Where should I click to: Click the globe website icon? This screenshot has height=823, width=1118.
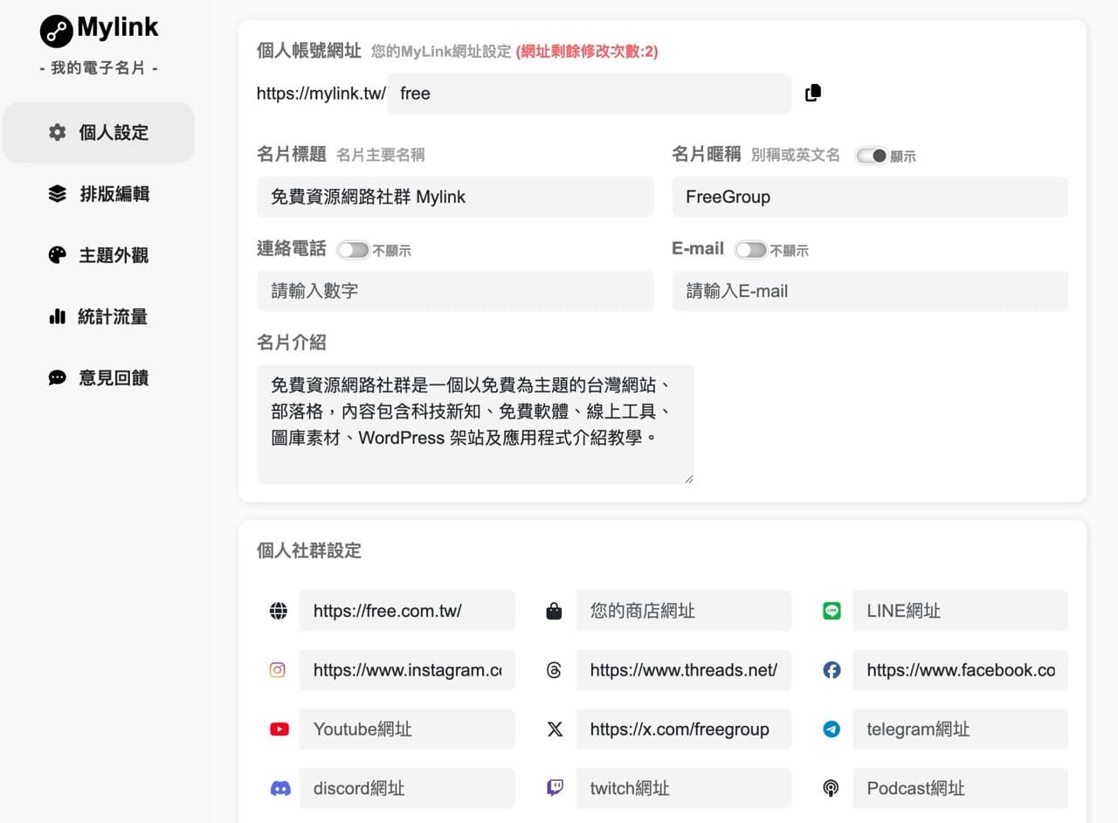279,612
